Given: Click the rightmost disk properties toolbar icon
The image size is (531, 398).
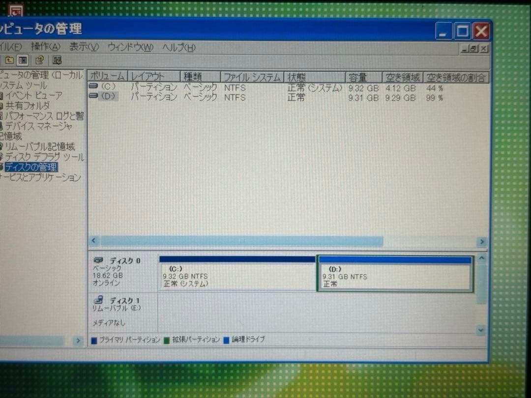Looking at the screenshot, I should pos(57,60).
